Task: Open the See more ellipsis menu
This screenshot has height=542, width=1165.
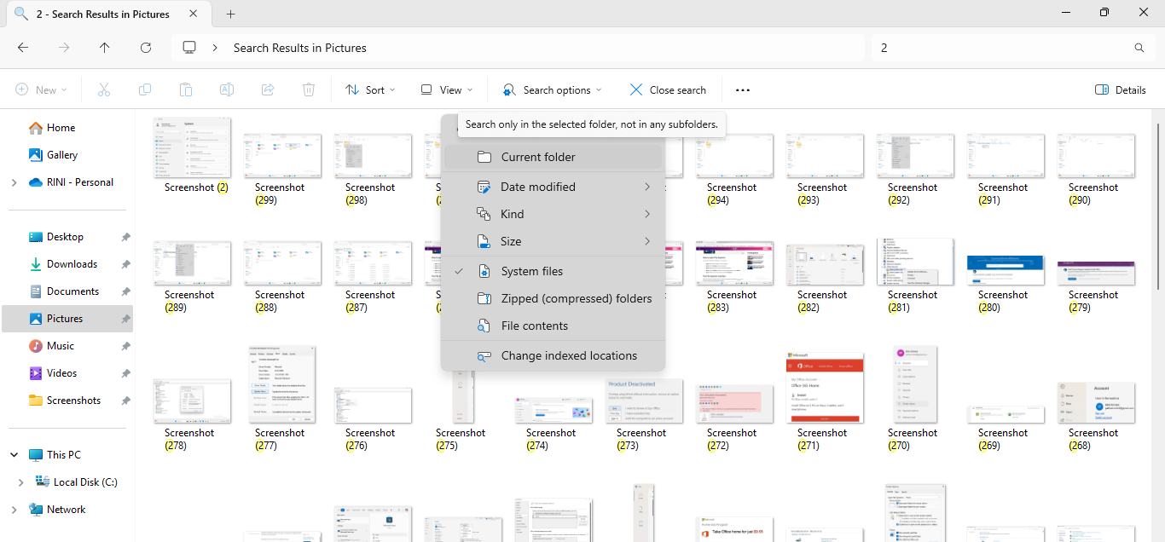Action: (x=742, y=89)
